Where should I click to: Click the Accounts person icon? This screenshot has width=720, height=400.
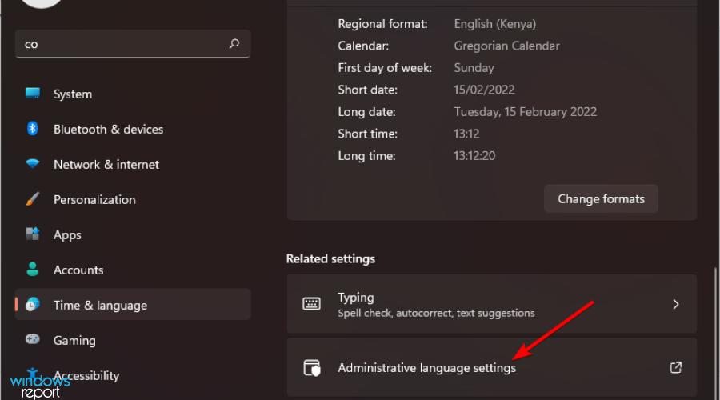click(33, 269)
